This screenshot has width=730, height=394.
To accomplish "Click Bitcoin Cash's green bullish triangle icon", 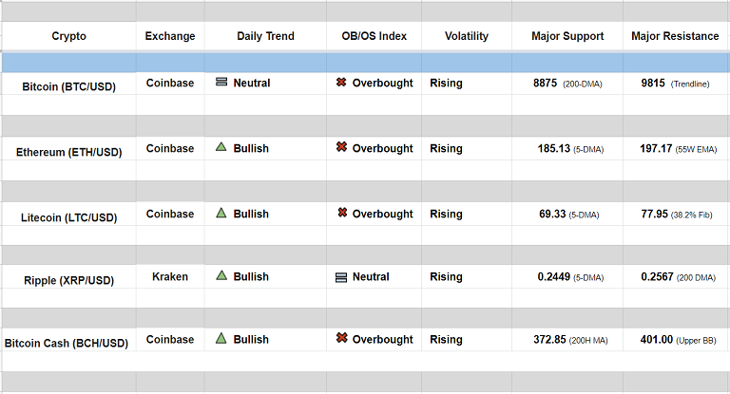I will [x=221, y=338].
